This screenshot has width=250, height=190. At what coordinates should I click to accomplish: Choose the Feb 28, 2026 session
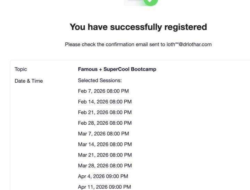click(105, 123)
